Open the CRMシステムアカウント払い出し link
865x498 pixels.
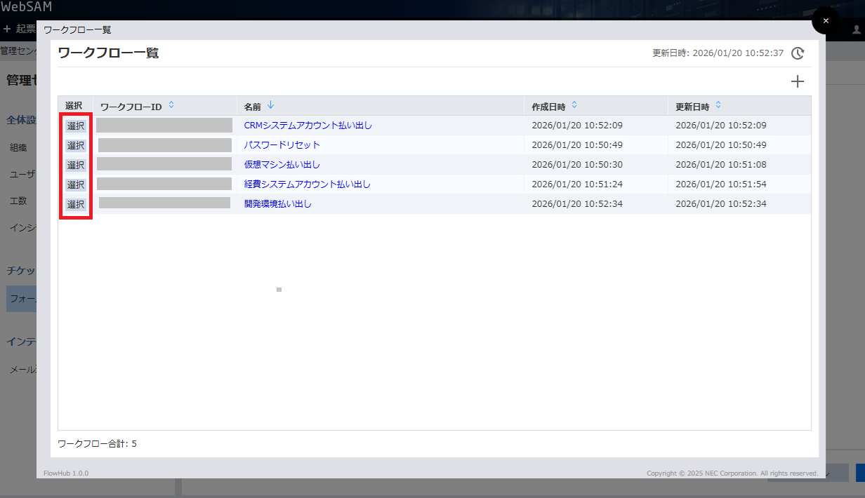pyautogui.click(x=308, y=126)
